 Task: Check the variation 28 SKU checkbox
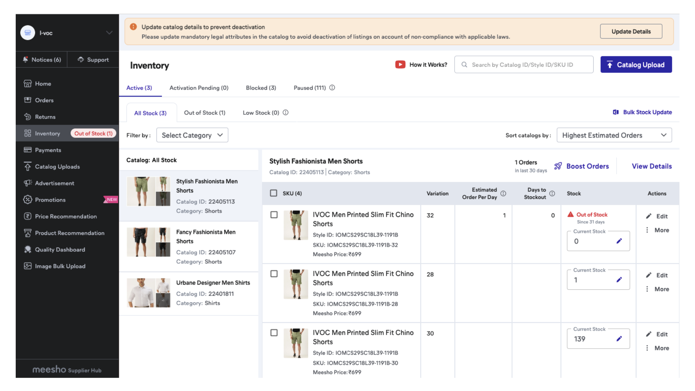click(x=274, y=274)
